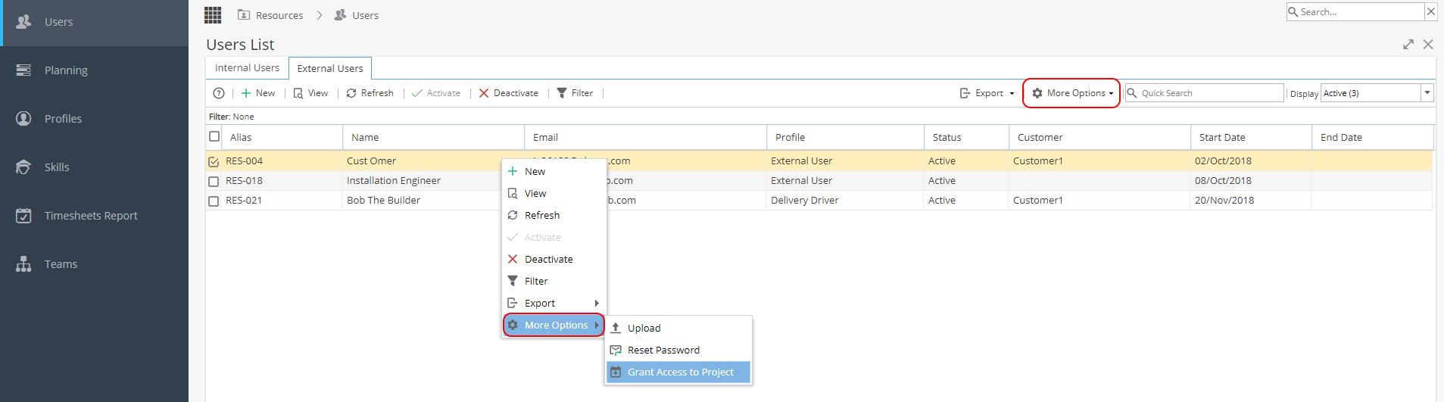Screen dimensions: 1444x402
Task: Click the Filter funnel toolbar button
Action: pyautogui.click(x=575, y=93)
